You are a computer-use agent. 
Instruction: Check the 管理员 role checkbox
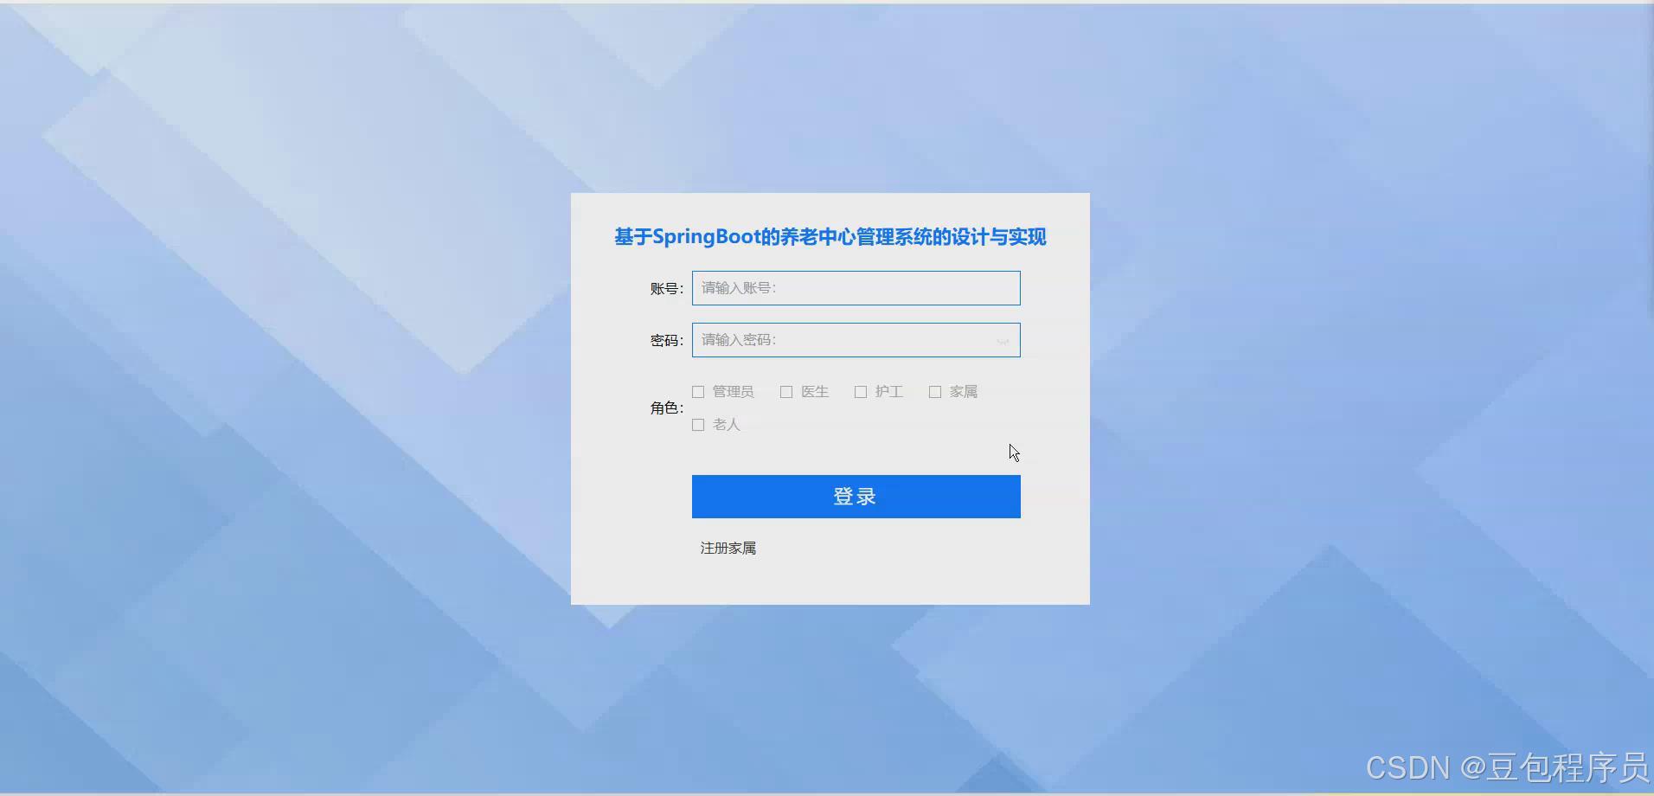click(x=696, y=391)
